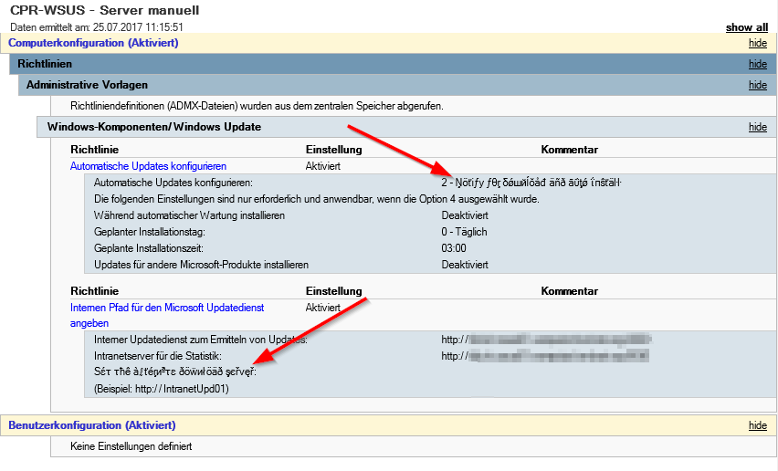Select blurred URL for Intranetserver Statistik
This screenshot has width=778, height=471.
click(545, 356)
